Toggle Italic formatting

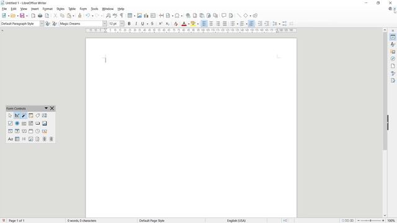coord(136,24)
